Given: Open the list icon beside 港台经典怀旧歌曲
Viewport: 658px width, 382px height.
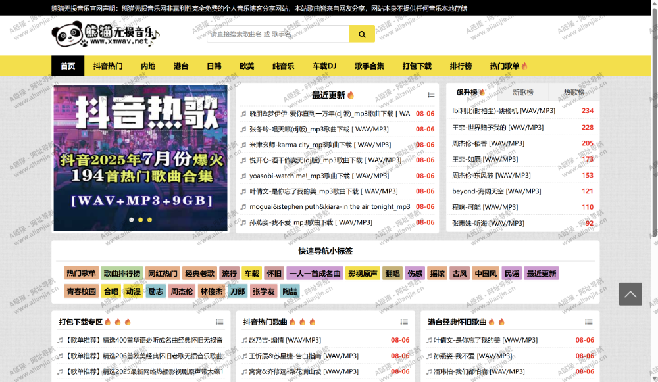Looking at the screenshot, I should click(589, 322).
